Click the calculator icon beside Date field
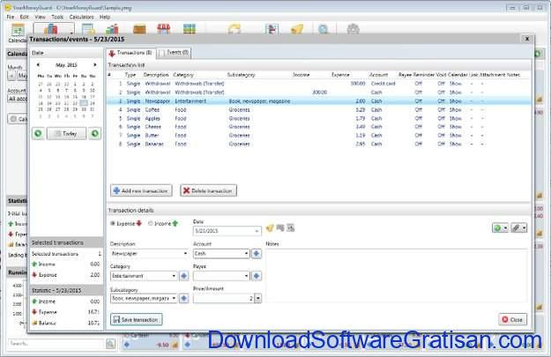The image size is (551, 357). coord(291,227)
